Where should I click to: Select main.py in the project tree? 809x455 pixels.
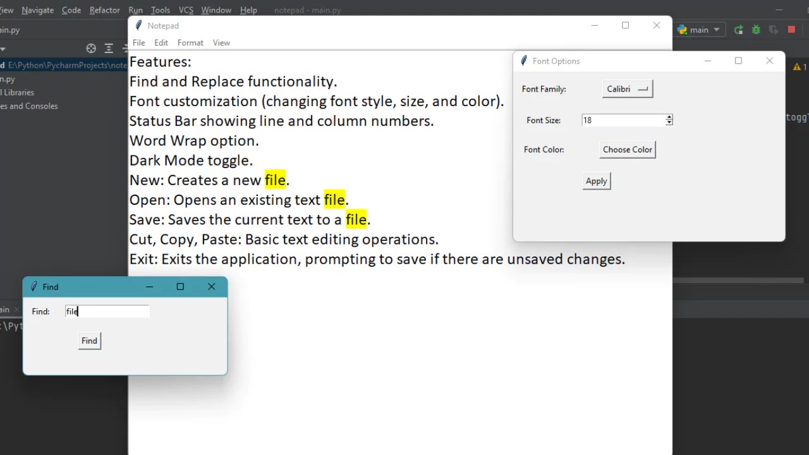(x=8, y=79)
